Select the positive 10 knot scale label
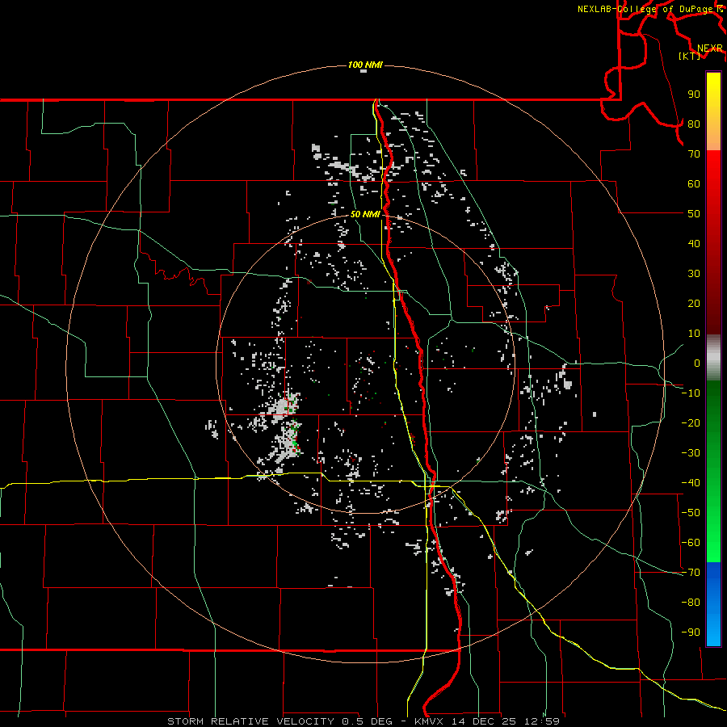 (x=694, y=334)
